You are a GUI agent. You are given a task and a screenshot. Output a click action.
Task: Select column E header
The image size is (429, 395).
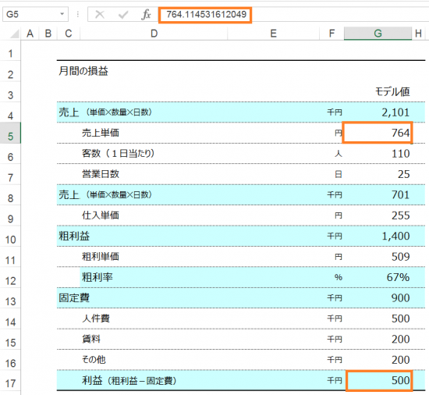273,34
